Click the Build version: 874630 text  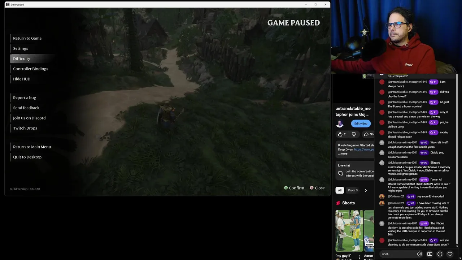pos(25,189)
